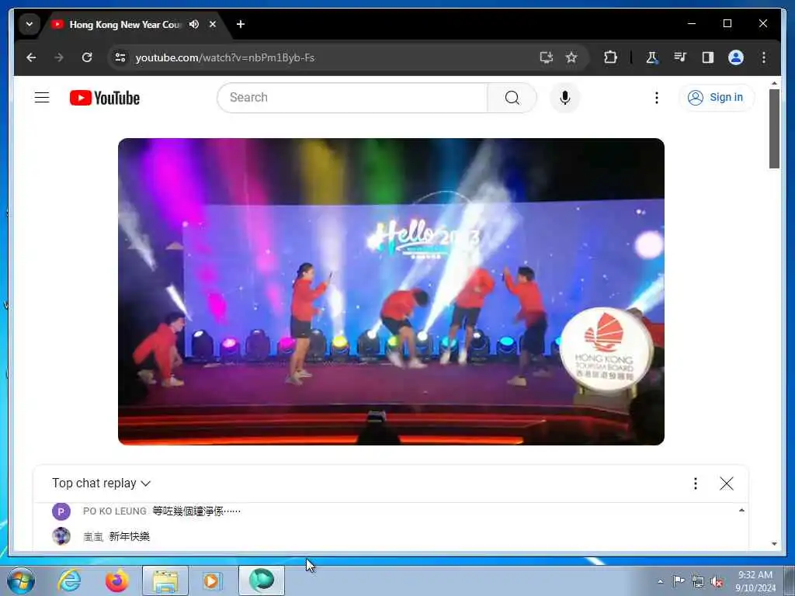Viewport: 795px width, 596px height.
Task: Open YouTube hamburger guide menu
Action: coord(42,97)
